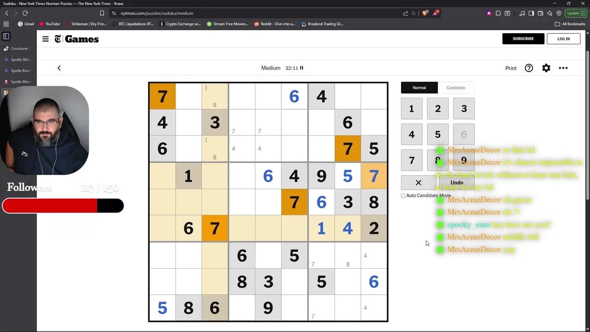
Task: Open the BTC Liquidations bookmark
Action: click(132, 24)
